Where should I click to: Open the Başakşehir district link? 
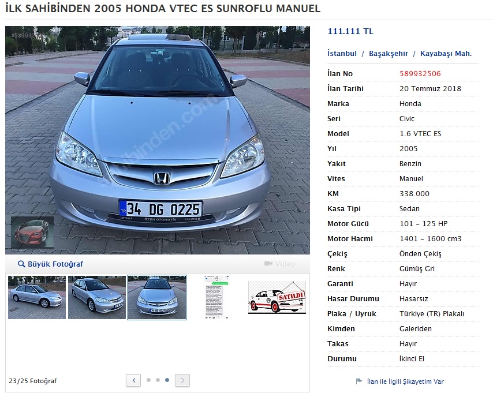click(x=389, y=54)
